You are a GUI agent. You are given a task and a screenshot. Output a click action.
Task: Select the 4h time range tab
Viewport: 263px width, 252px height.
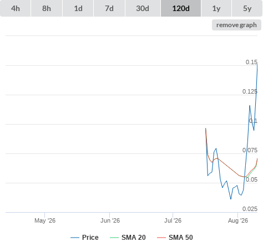tap(16, 8)
